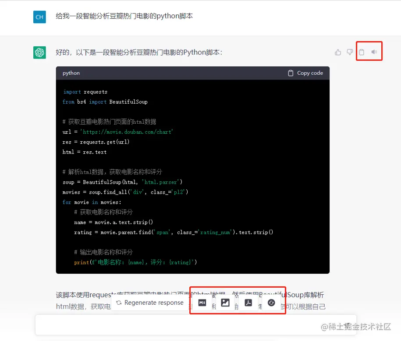
Task: Click the print statement code line
Action: pos(135,262)
